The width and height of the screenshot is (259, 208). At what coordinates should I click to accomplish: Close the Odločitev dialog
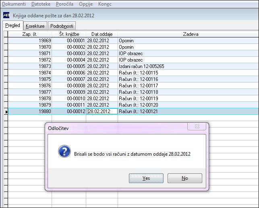pos(197,126)
